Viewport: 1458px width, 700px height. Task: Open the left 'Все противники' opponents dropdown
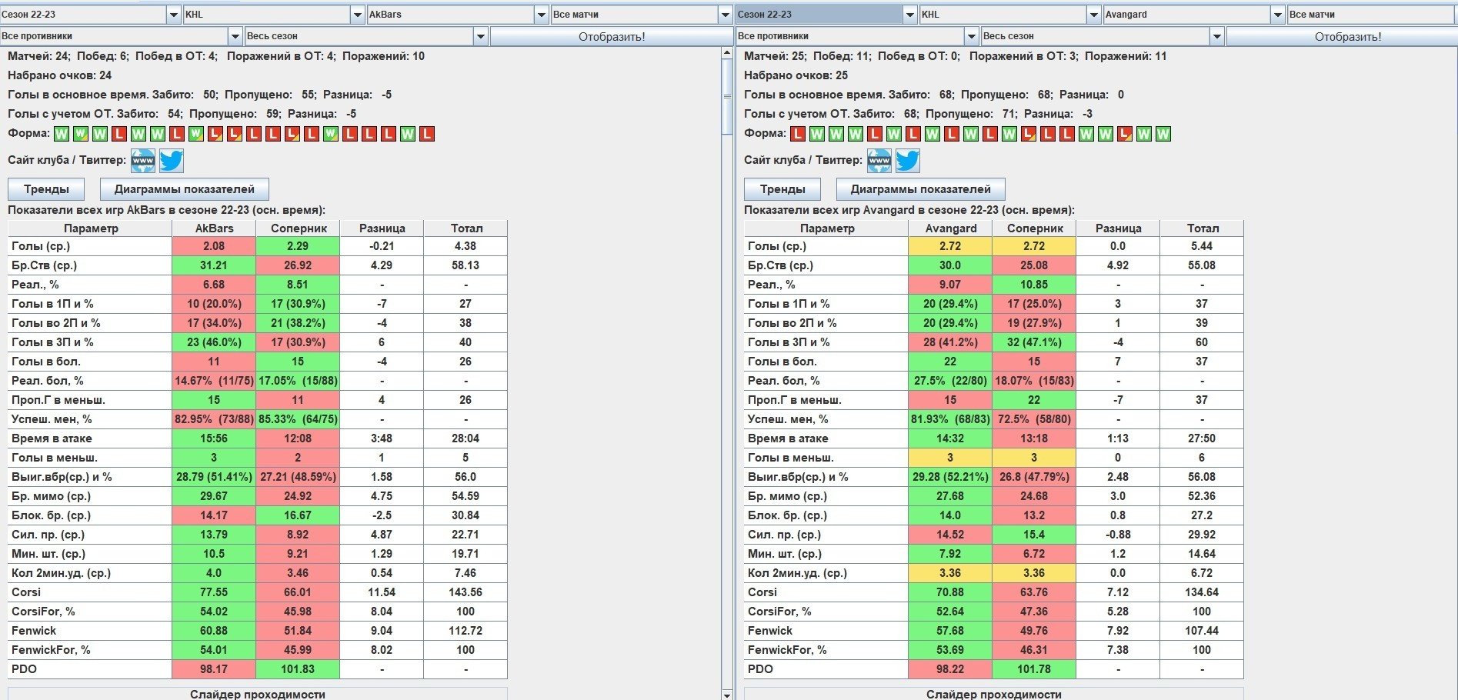235,36
